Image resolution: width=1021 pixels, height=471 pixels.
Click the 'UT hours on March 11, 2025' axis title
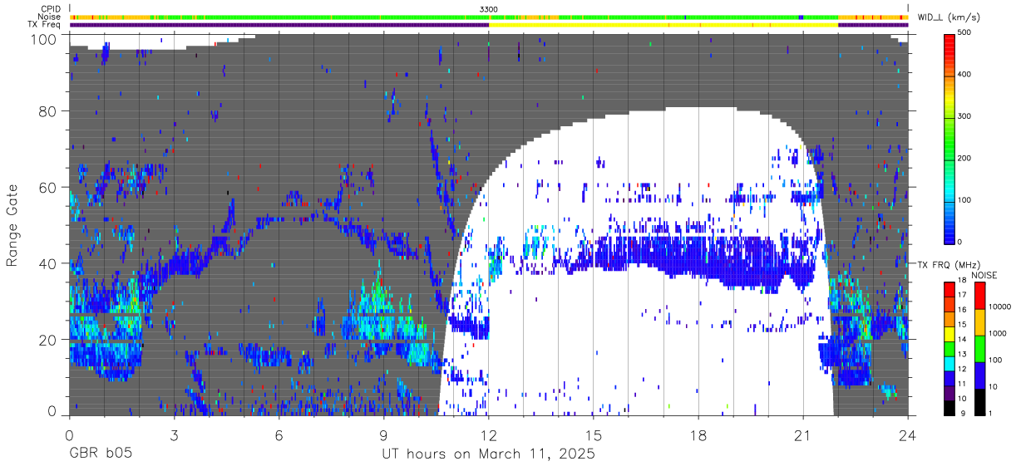point(489,455)
